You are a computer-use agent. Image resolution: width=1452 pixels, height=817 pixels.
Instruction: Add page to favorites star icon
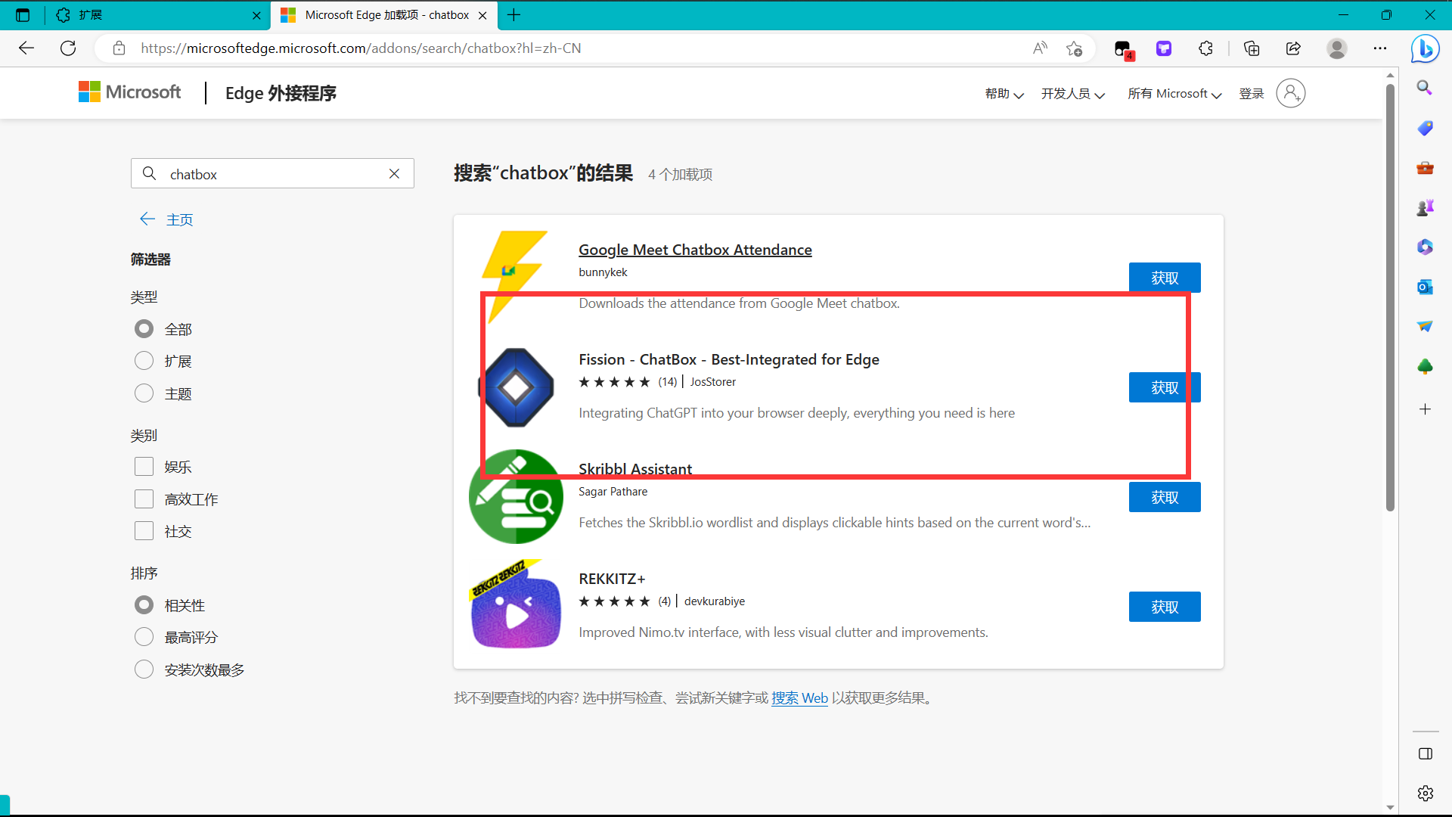[x=1074, y=48]
